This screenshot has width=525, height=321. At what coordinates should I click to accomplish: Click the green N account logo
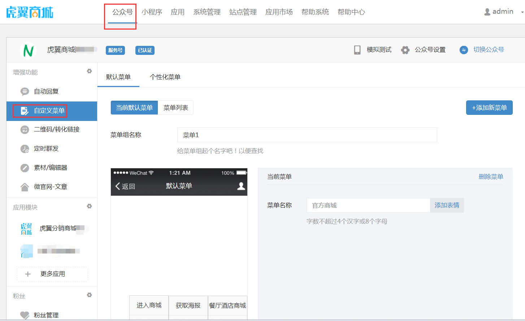coord(28,50)
